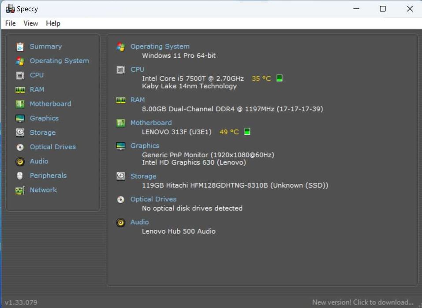The width and height of the screenshot is (422, 308).
Task: Click 'Intel HD Graphics 630 (Lenovo)' text
Action: [x=194, y=162]
